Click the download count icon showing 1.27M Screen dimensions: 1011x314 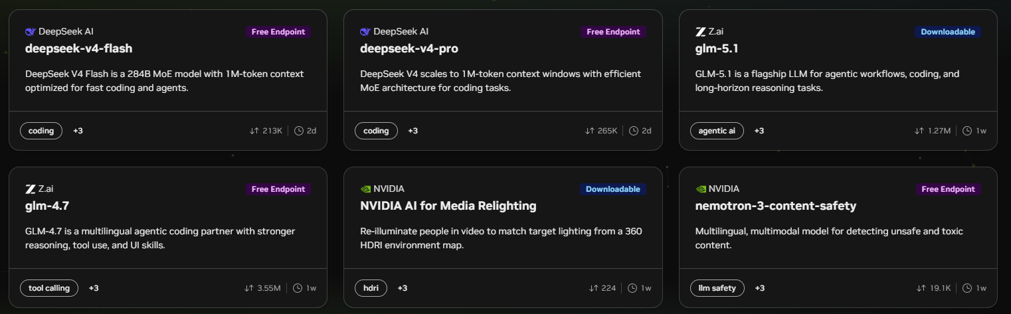coord(919,131)
